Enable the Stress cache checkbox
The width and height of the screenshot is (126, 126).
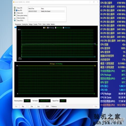pyautogui.click(x=17, y=13)
